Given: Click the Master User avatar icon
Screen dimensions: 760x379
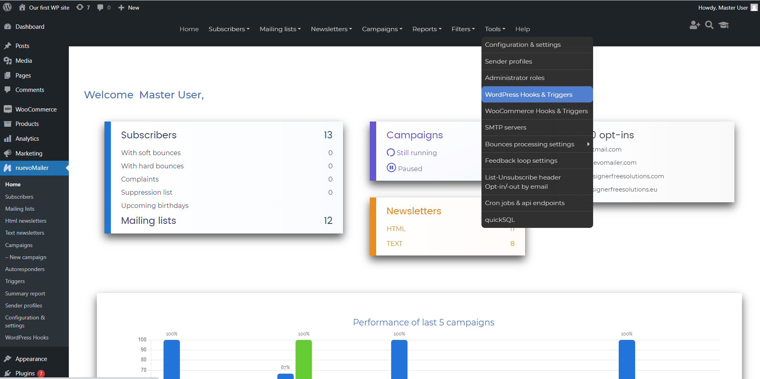Looking at the screenshot, I should 754,7.
